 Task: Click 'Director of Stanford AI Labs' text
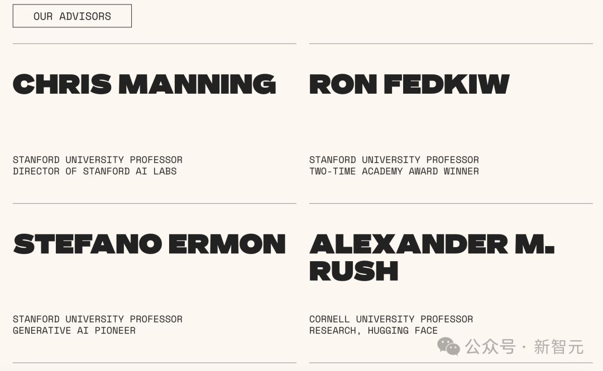pos(94,171)
